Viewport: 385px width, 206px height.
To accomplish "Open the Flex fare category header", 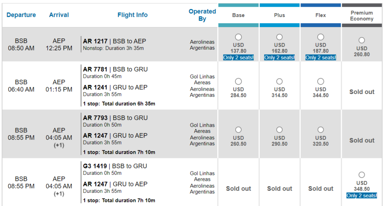I will point(321,15).
